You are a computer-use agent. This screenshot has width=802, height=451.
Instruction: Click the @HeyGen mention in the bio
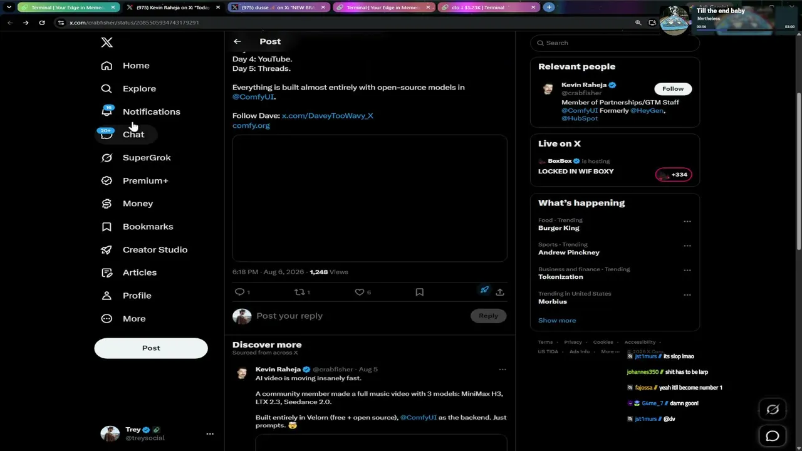click(x=647, y=111)
